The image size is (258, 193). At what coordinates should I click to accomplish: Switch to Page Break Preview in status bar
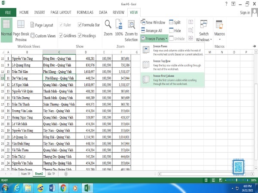pyautogui.click(x=221, y=180)
